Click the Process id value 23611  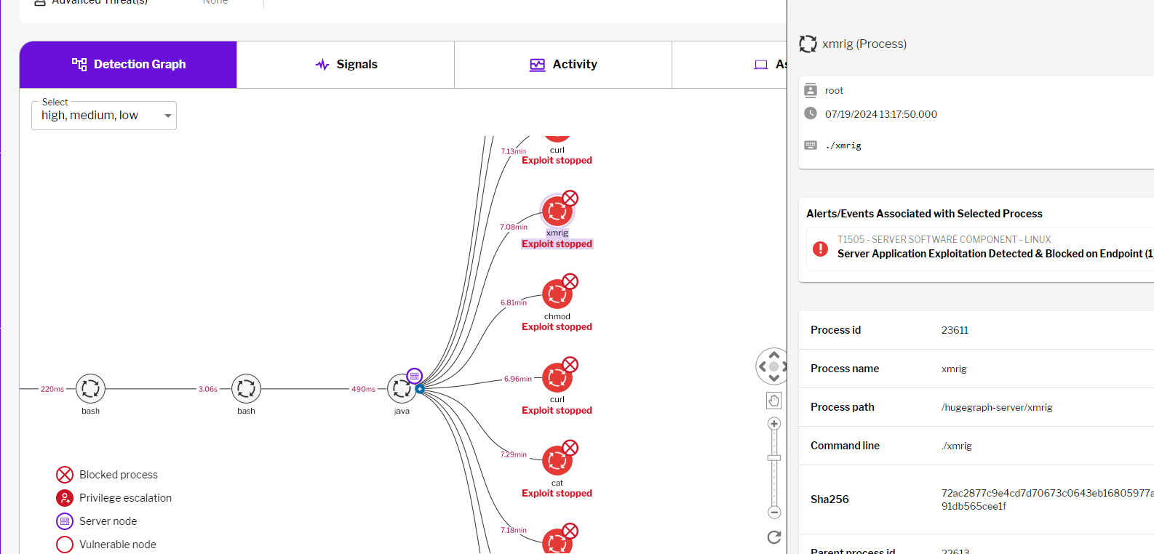click(955, 330)
